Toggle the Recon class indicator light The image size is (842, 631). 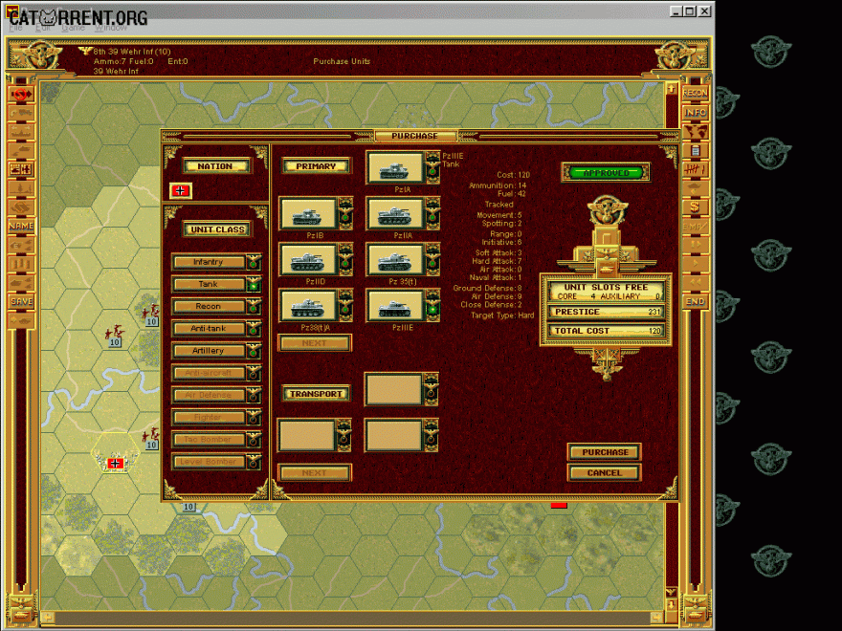pos(254,306)
